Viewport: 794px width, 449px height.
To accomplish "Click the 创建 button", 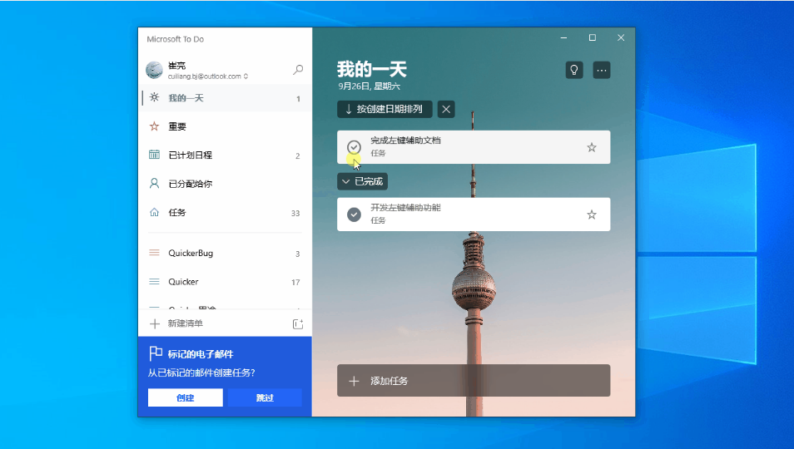I will (x=185, y=397).
